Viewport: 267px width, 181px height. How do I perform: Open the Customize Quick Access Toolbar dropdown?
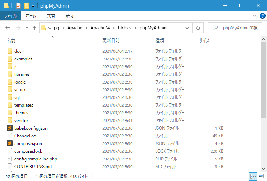[x=33, y=6]
